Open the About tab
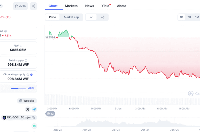Viewport: 200px width, 132px height. click(x=122, y=6)
